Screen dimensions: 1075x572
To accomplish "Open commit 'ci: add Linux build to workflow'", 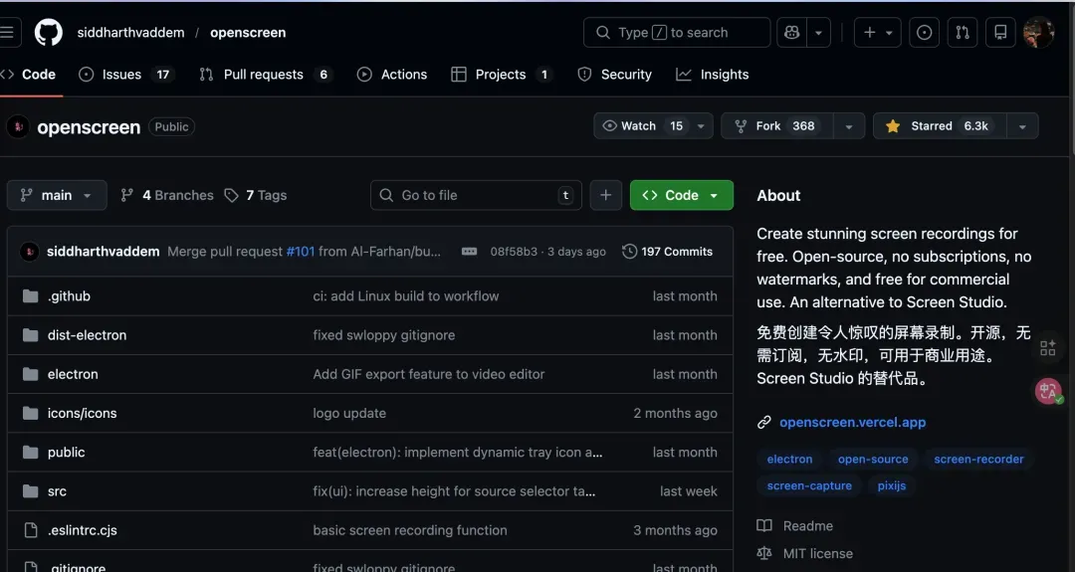I will click(406, 295).
